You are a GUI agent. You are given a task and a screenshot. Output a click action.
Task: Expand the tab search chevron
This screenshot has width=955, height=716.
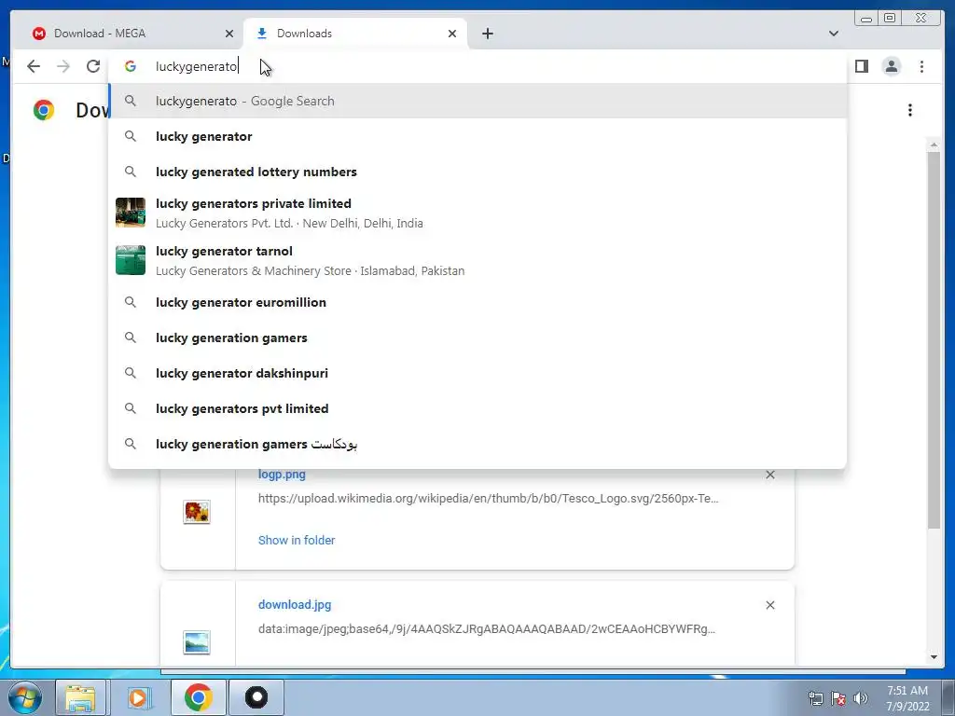pyautogui.click(x=834, y=34)
